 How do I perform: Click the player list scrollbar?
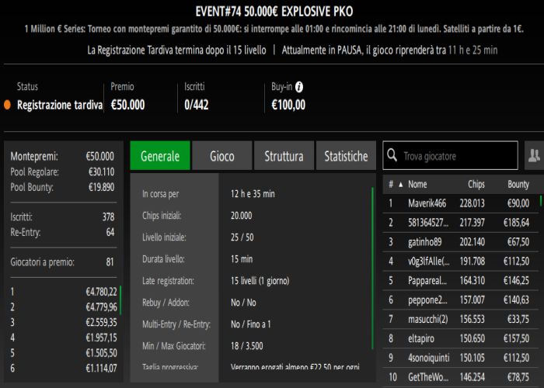[x=541, y=203]
